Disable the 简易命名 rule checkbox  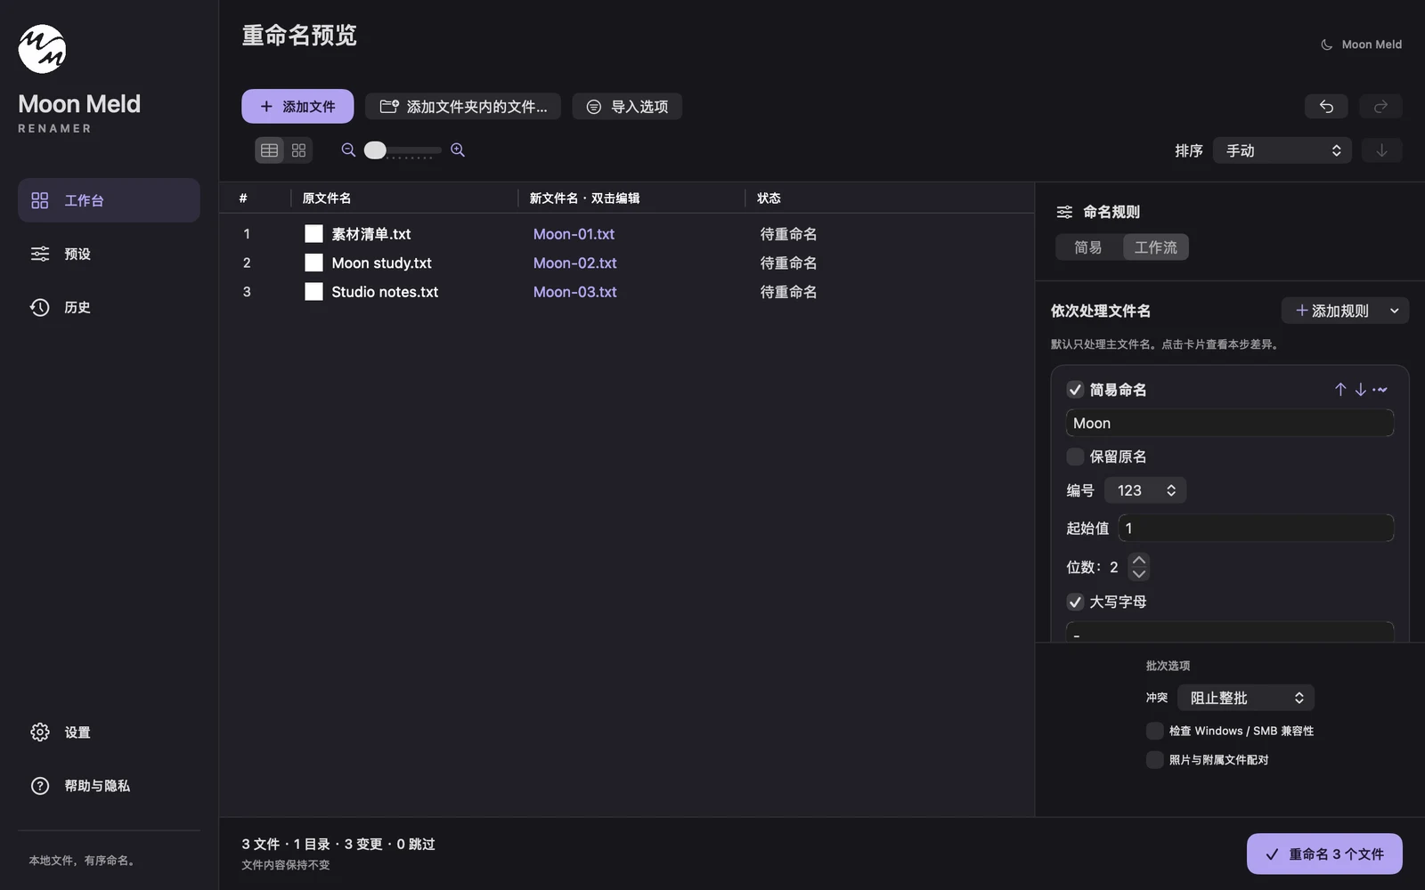pos(1075,390)
